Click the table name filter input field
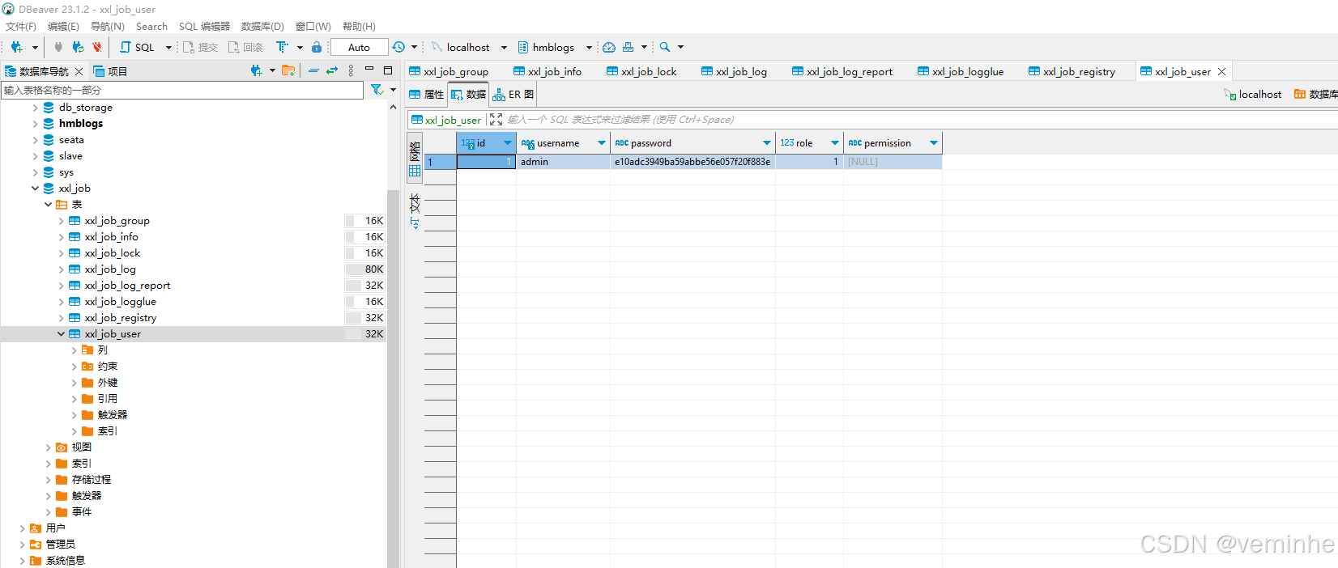The image size is (1338, 568). pos(182,90)
